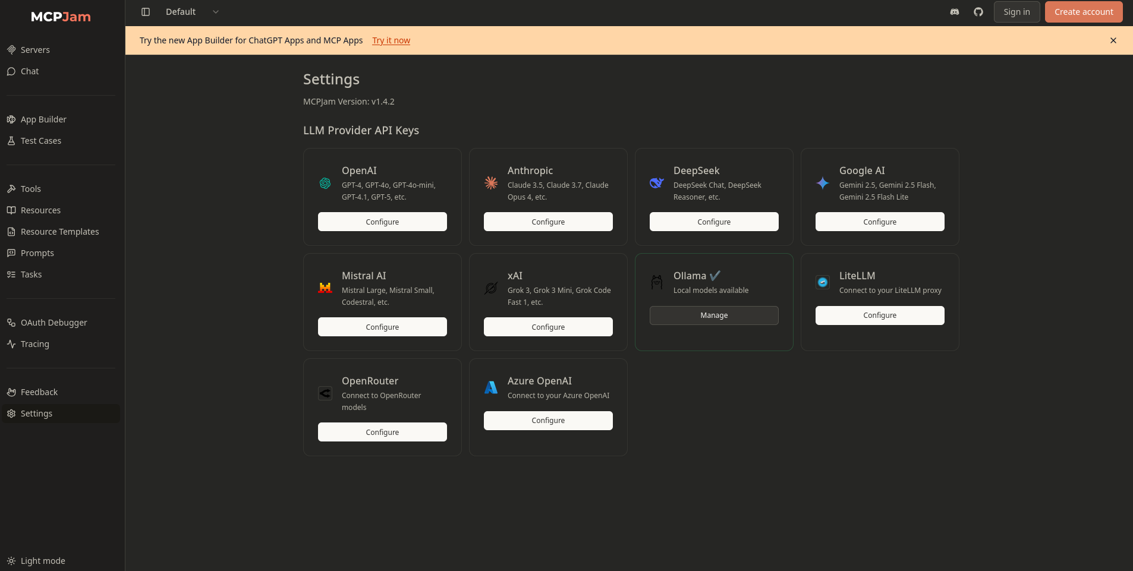
Task: Configure the LiteLLM proxy
Action: click(x=880, y=316)
